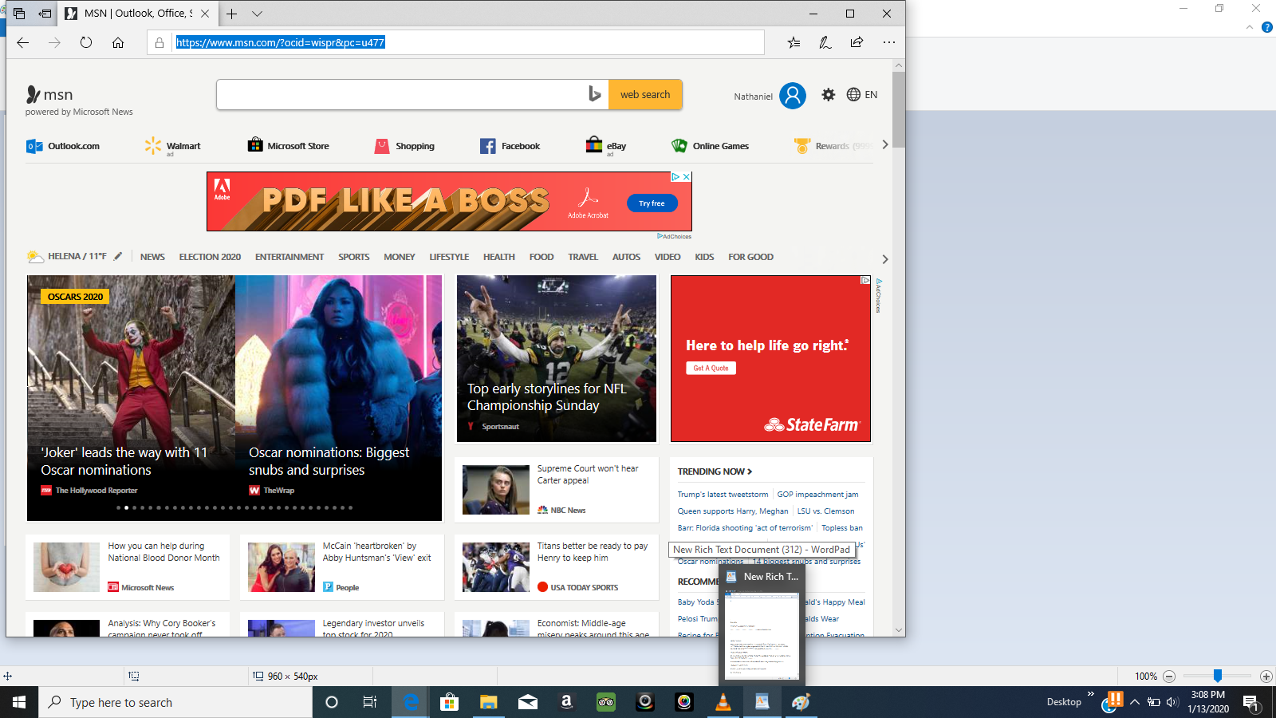Open the WordPad window preview thumbnail
1276x718 pixels.
tap(762, 636)
